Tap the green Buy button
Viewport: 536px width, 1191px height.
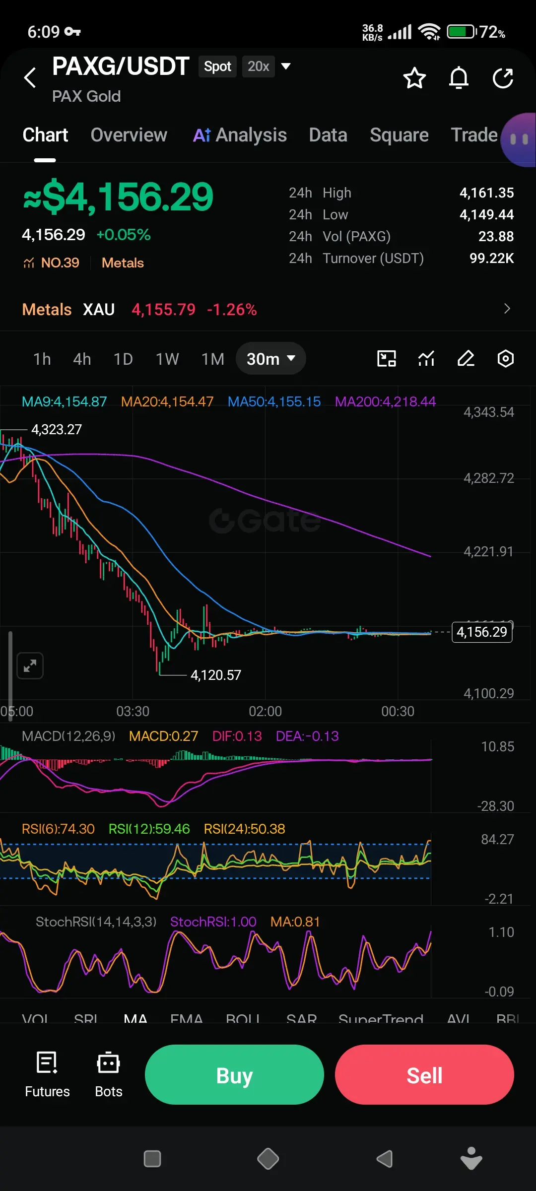234,1074
